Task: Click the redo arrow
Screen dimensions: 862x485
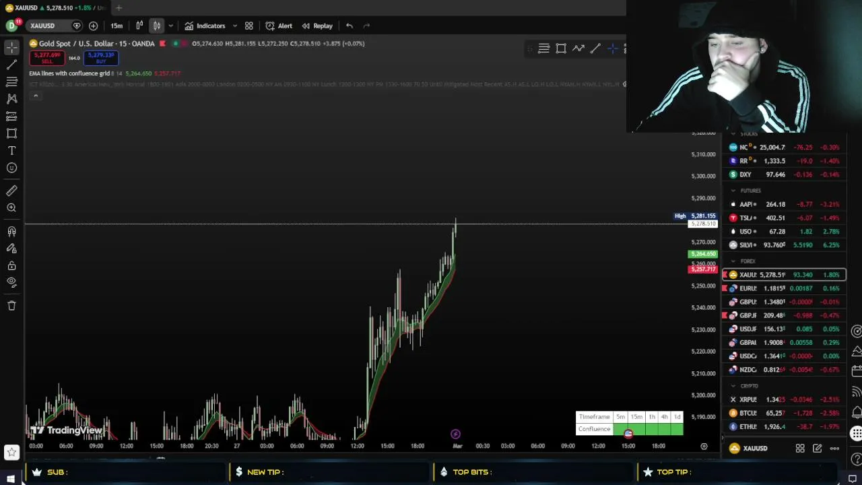Action: [x=366, y=26]
